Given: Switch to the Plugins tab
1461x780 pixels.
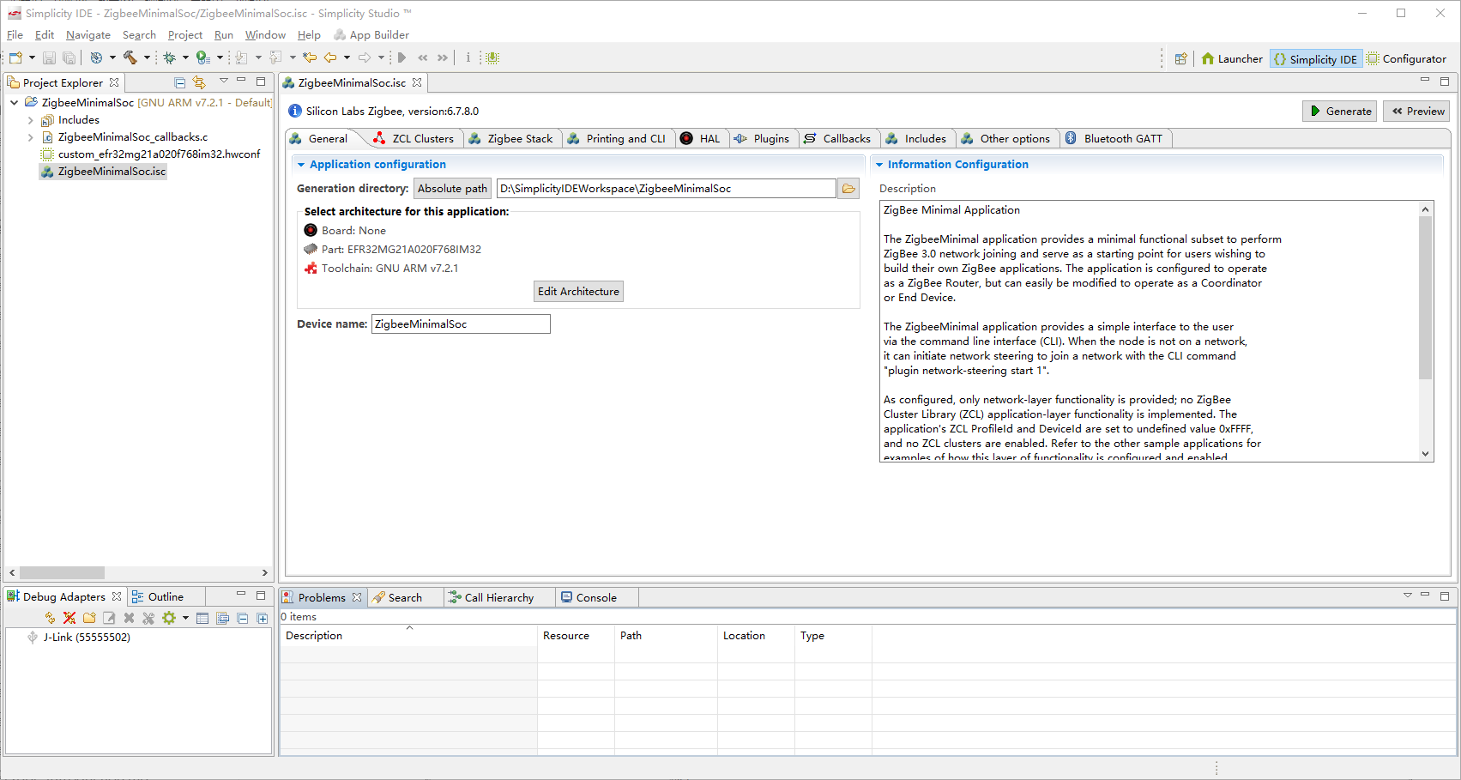Looking at the screenshot, I should click(762, 139).
